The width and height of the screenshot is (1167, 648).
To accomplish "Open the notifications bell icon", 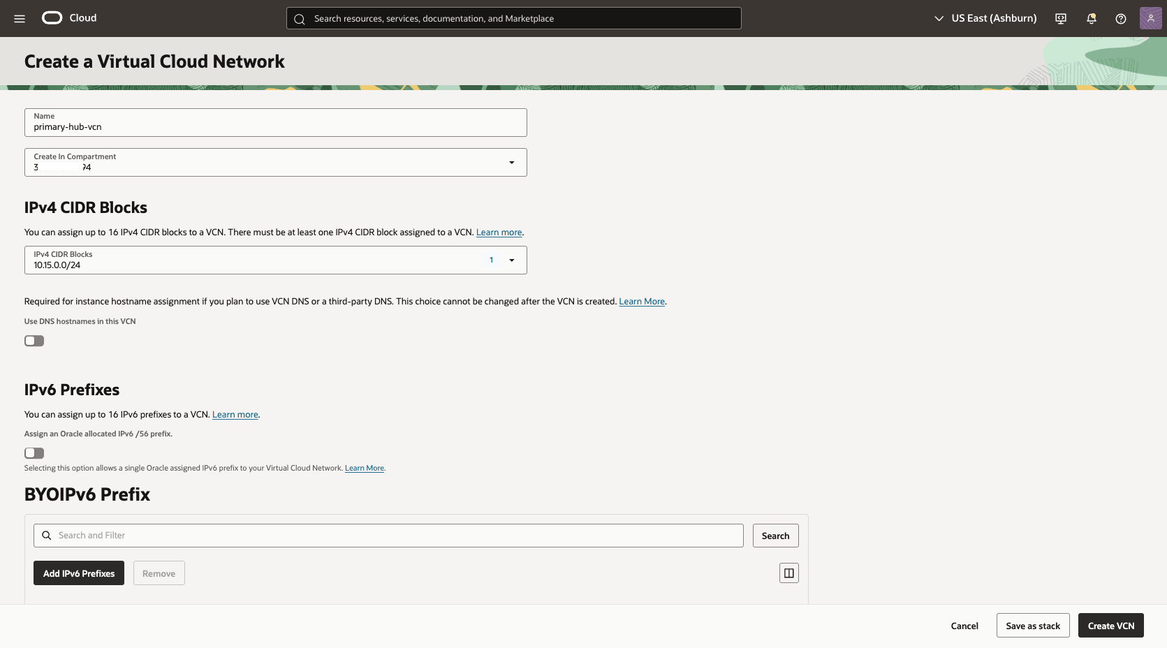I will click(1091, 18).
